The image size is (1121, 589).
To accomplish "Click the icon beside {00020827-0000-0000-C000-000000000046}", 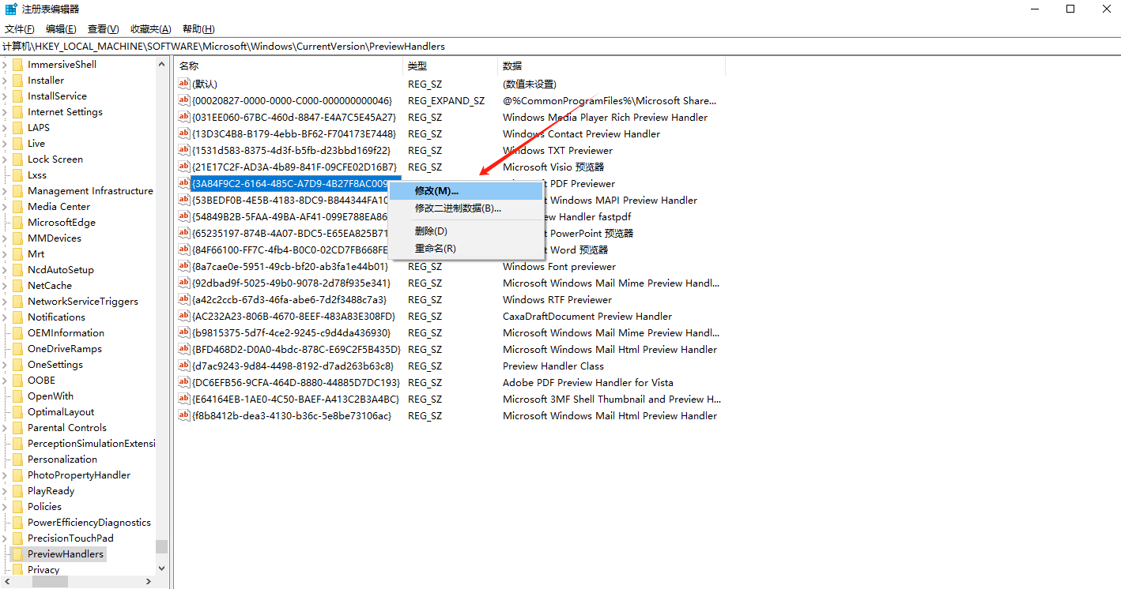I will pos(184,100).
